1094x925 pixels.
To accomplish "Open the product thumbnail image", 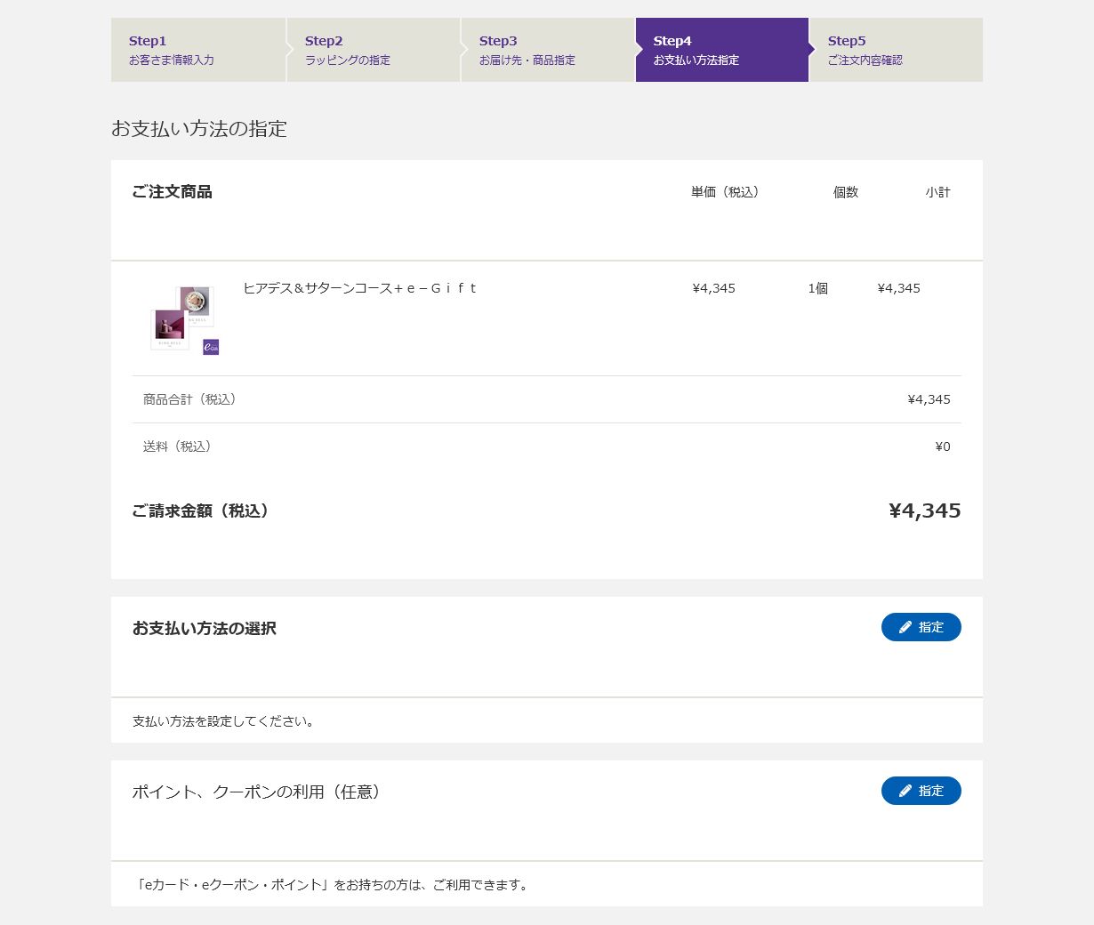I will pyautogui.click(x=184, y=319).
